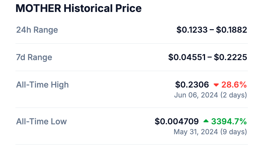Viewport: 259px width, 150px height.
Task: Click the May 31, 2024 date text
Action: pos(196,132)
